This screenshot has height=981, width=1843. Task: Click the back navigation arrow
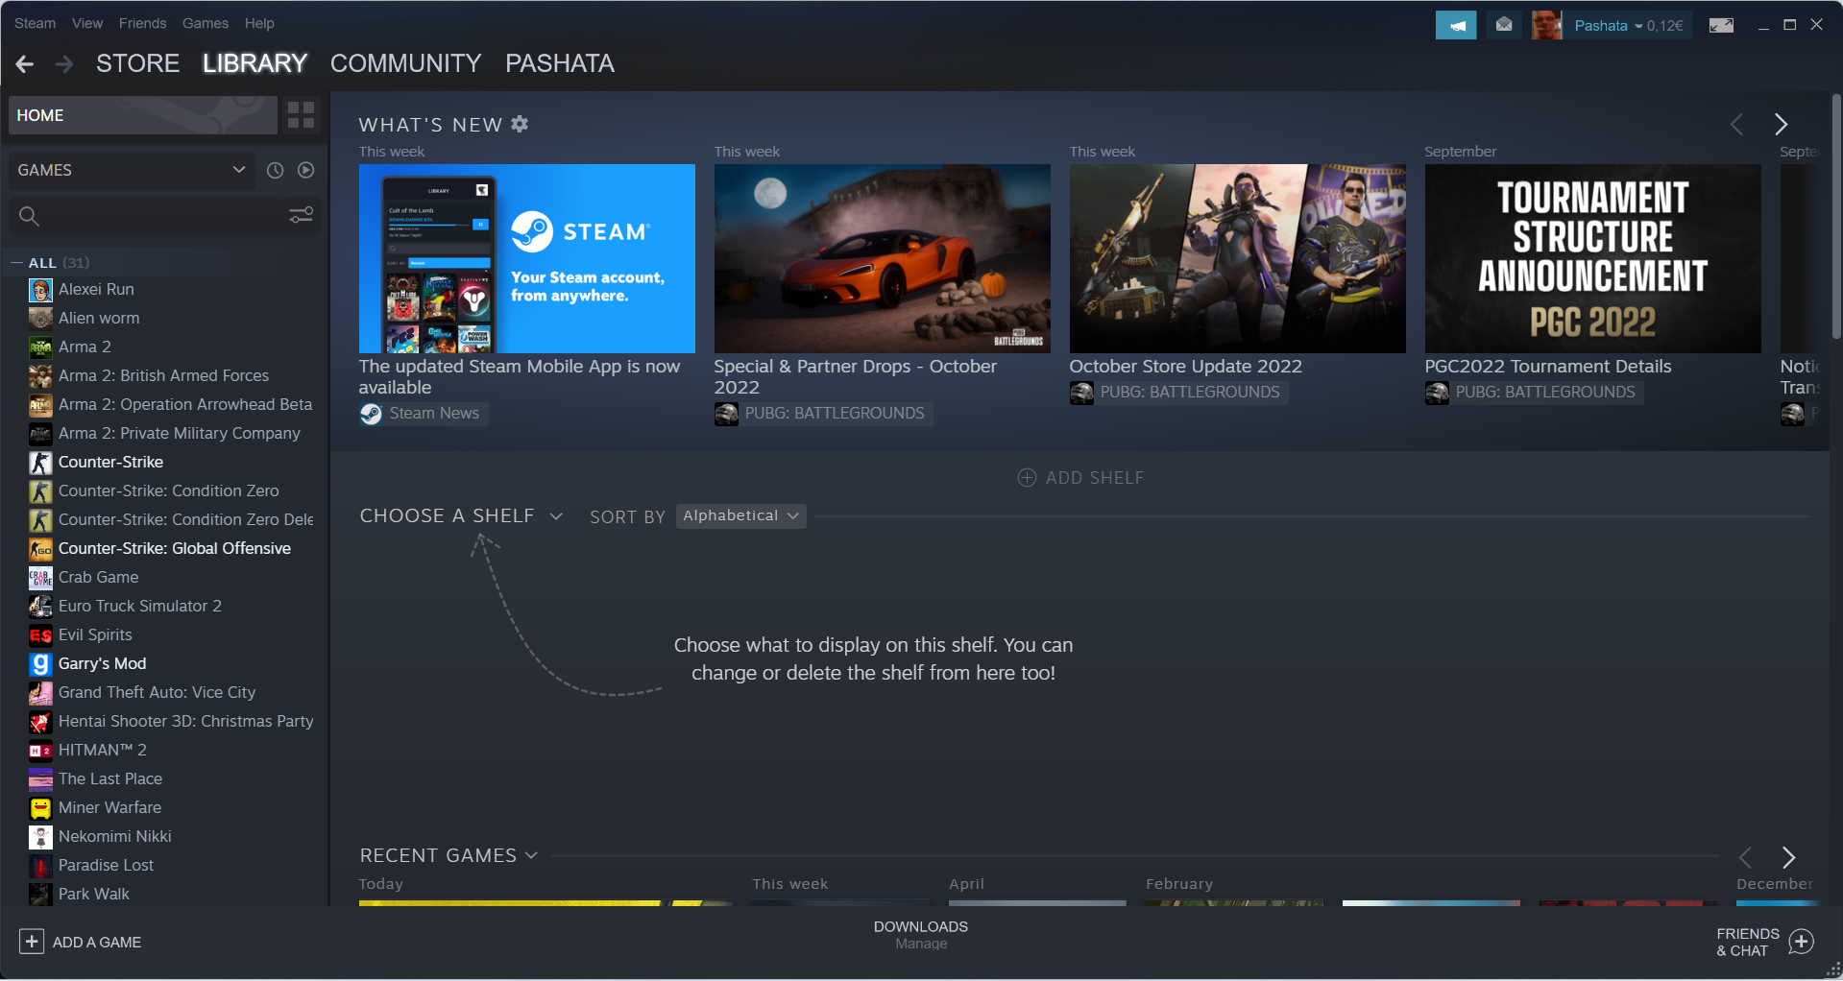(x=25, y=64)
